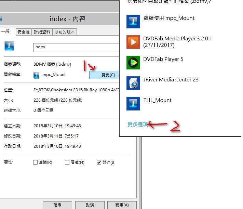This screenshot has width=243, height=209.
Task: Select the THL_Mount text entry
Action: pyautogui.click(x=158, y=100)
